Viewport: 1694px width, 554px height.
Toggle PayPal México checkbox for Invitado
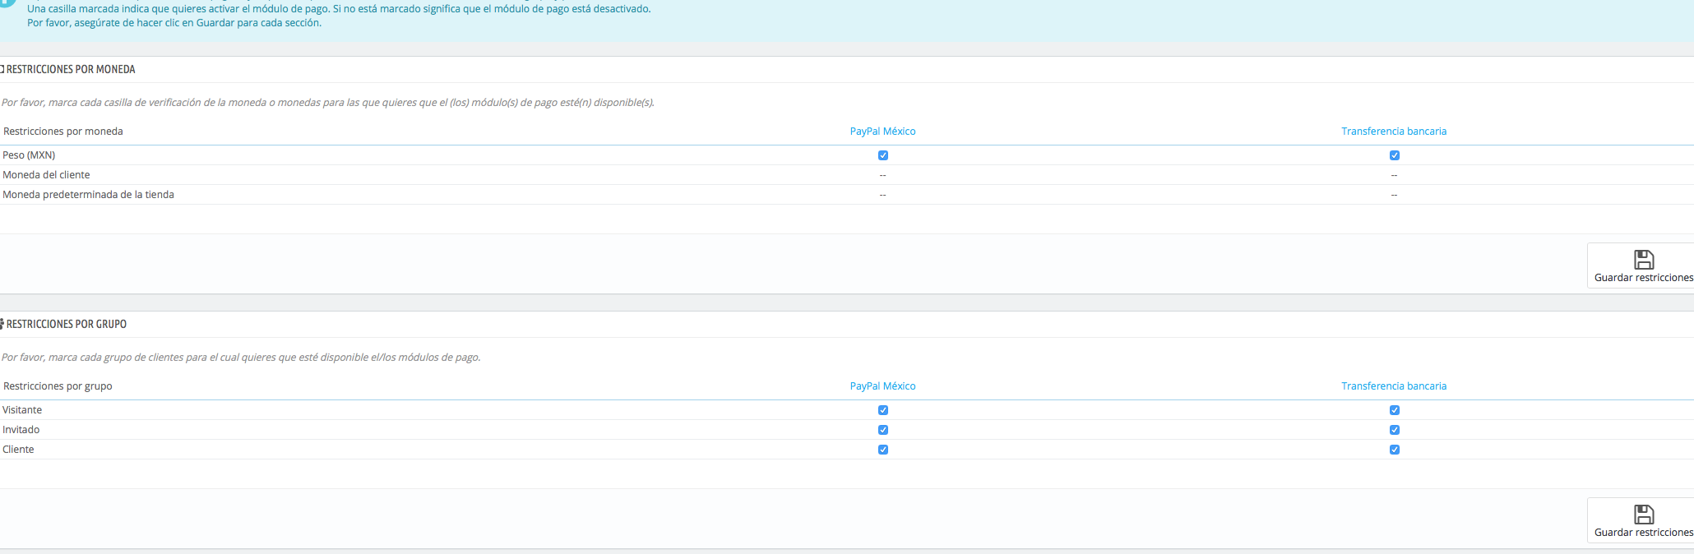[x=883, y=430]
